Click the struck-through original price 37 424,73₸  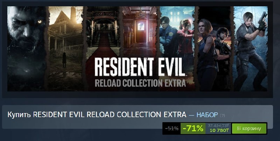218,126
